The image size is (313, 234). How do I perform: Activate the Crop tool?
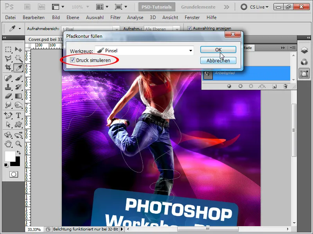tap(8, 67)
